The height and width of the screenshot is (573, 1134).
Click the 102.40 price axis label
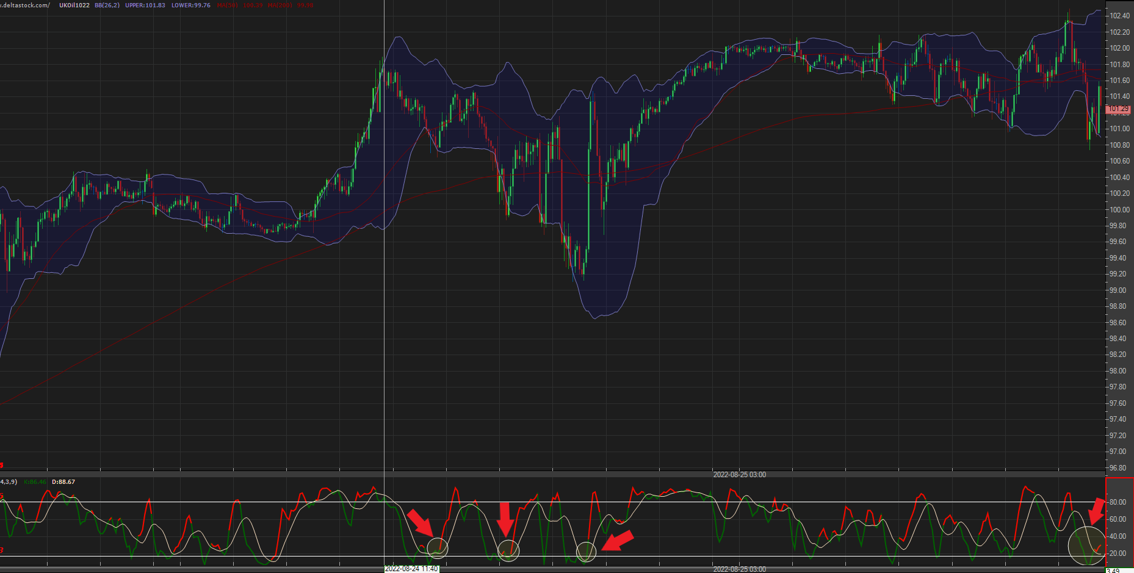(1119, 16)
